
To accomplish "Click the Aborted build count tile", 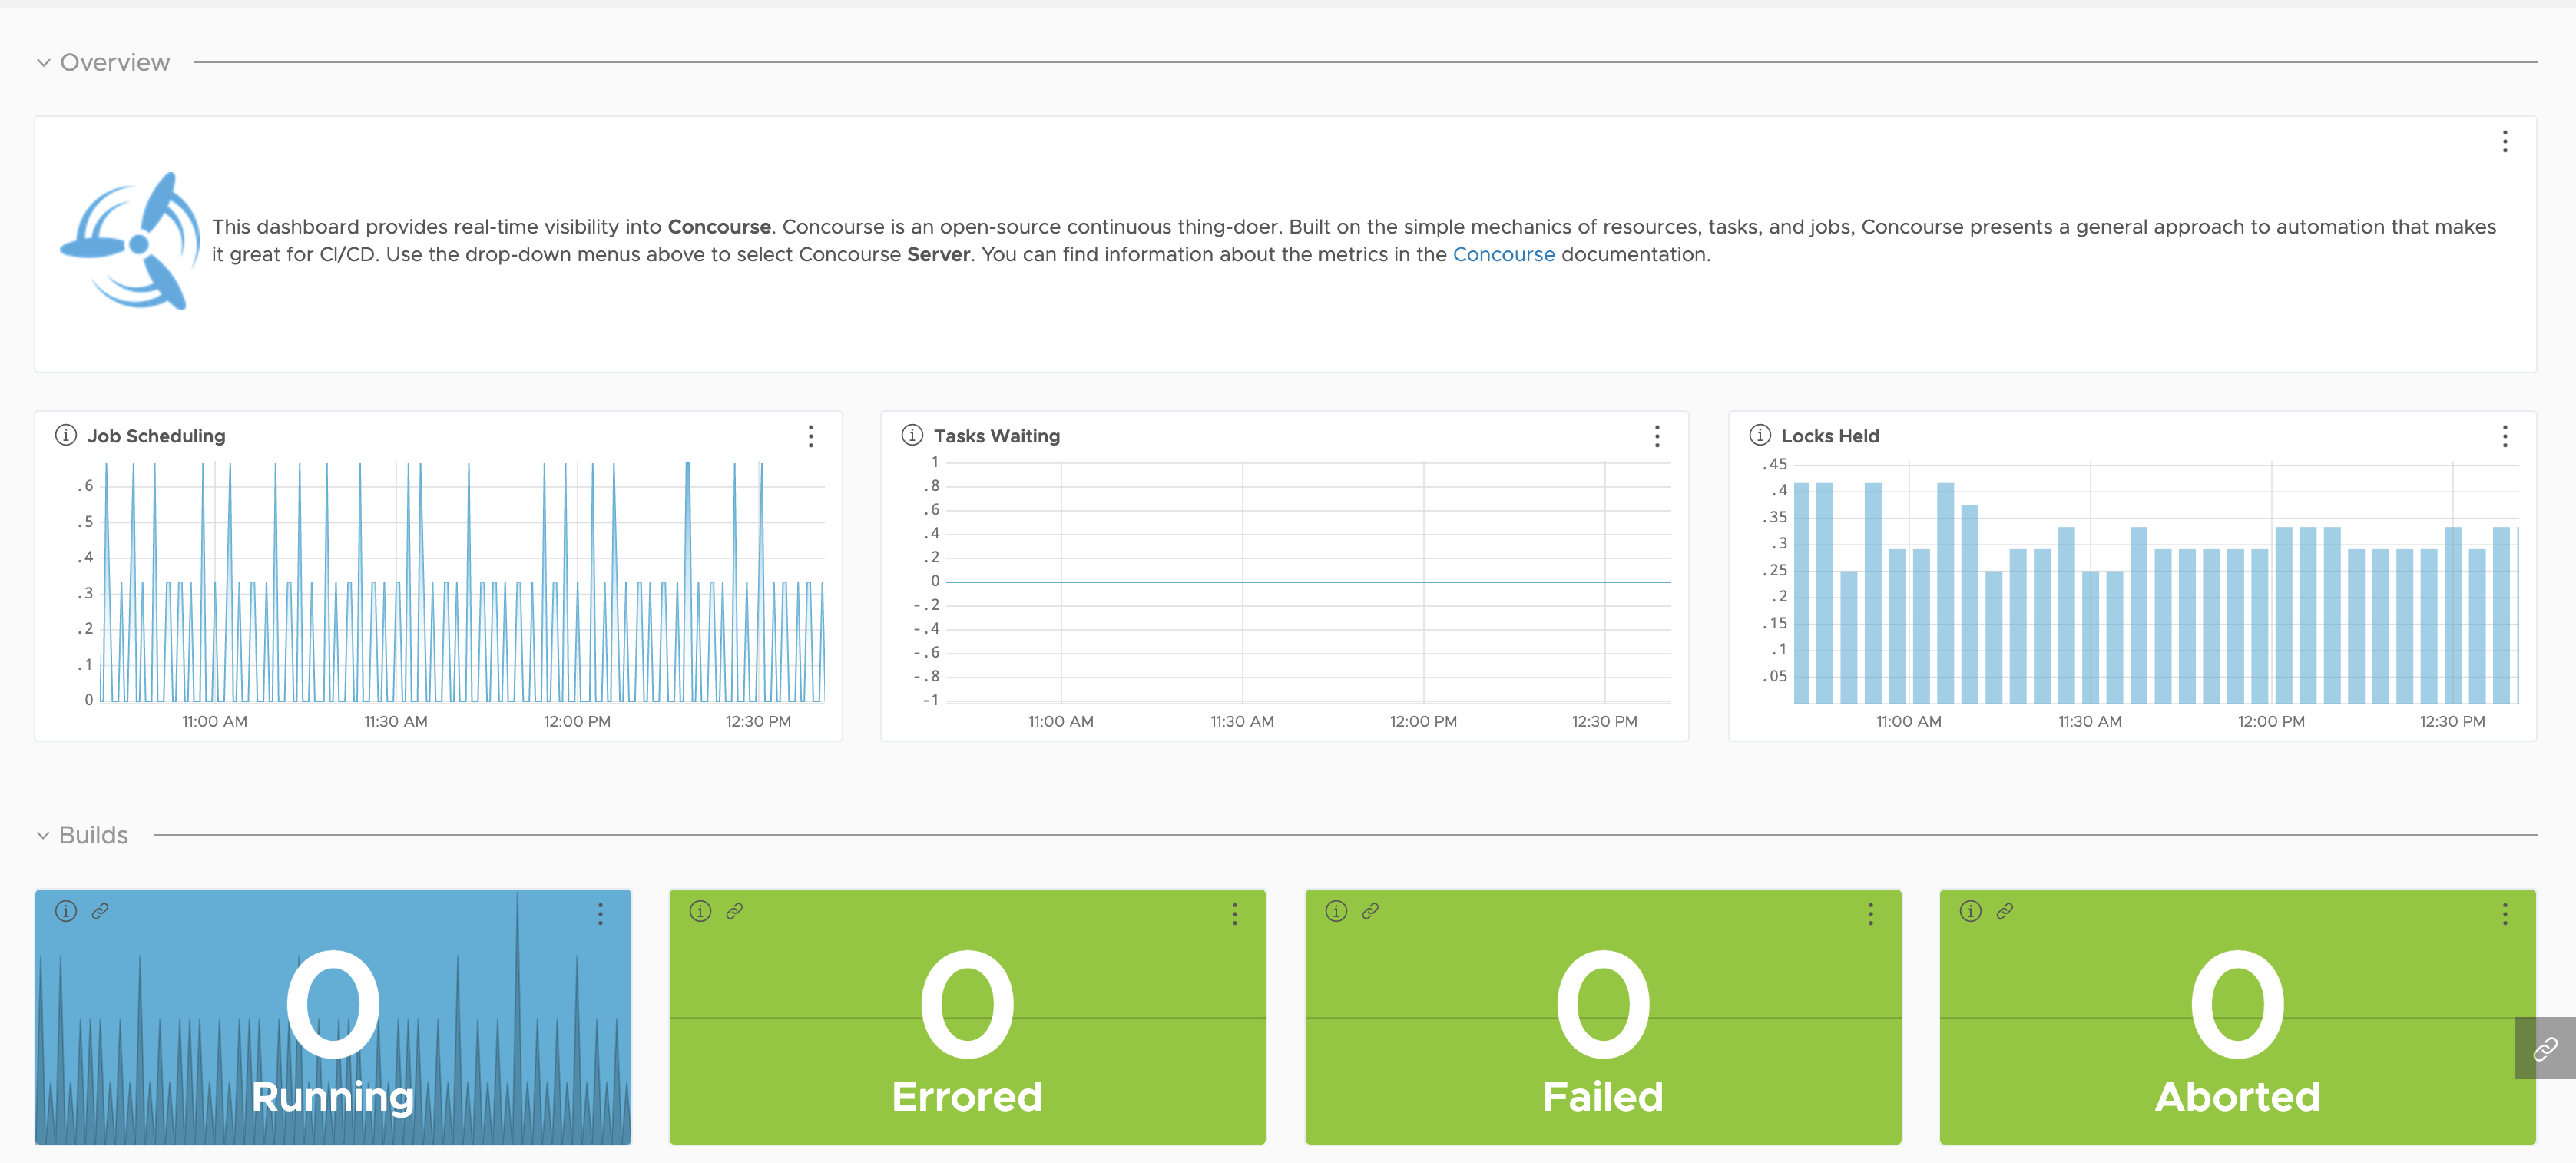I will (2237, 1017).
